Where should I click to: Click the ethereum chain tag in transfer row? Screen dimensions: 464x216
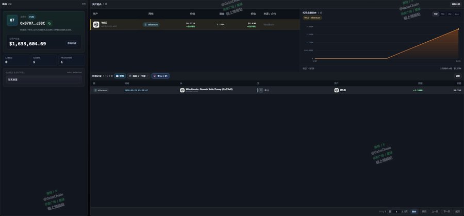pos(101,90)
